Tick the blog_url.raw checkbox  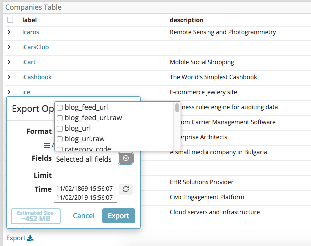click(x=60, y=139)
